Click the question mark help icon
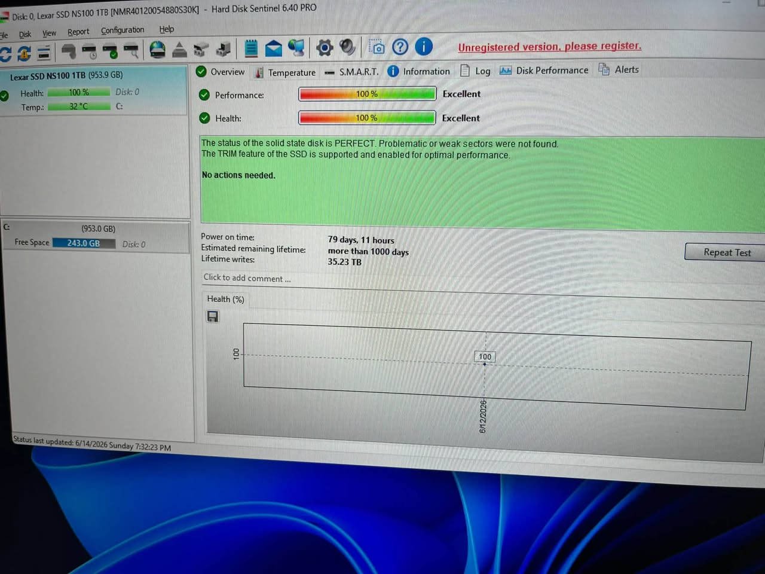 click(x=400, y=47)
